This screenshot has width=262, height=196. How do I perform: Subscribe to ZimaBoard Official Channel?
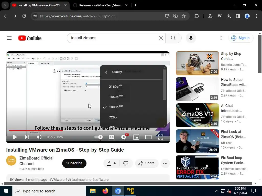74,163
